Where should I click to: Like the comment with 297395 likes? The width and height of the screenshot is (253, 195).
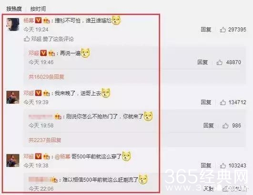(x=223, y=30)
